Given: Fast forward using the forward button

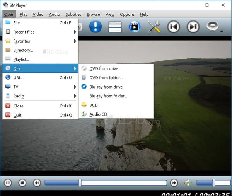Looking at the screenshot, I should (174, 183).
